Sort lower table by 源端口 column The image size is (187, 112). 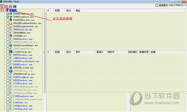[x=101, y=52]
